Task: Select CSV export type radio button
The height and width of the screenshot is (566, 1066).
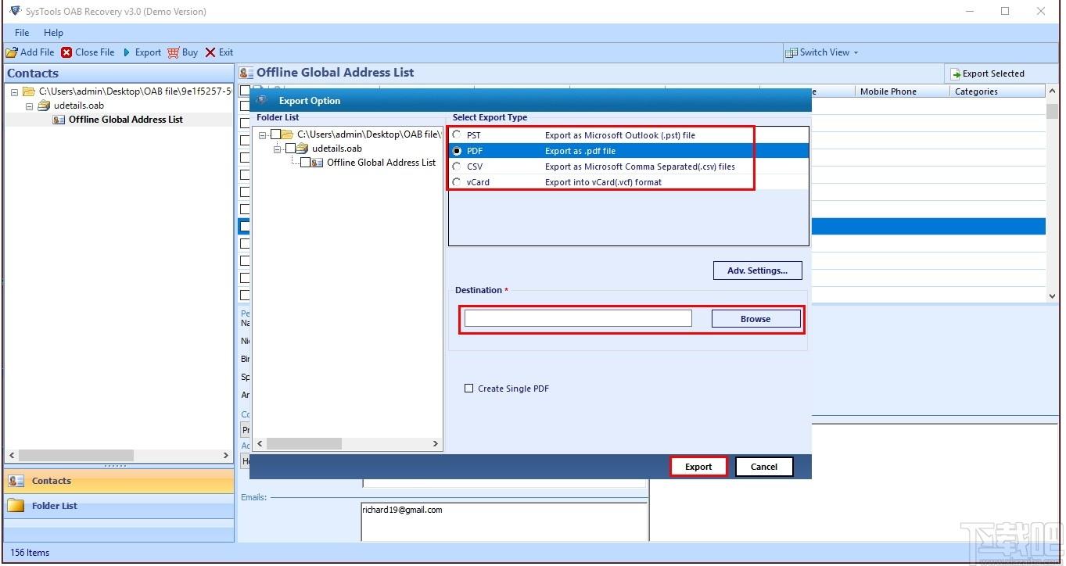Action: (457, 167)
